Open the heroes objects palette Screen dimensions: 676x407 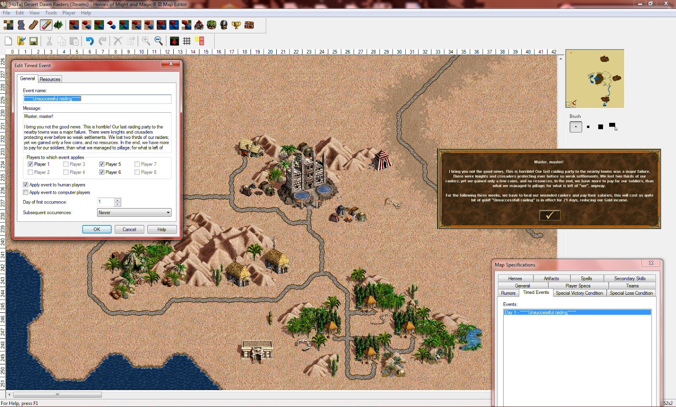[x=224, y=25]
